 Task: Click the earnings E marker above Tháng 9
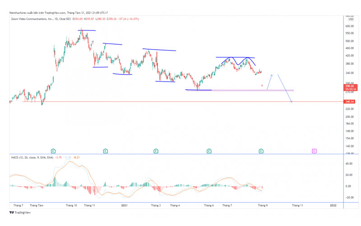[x=261, y=151]
